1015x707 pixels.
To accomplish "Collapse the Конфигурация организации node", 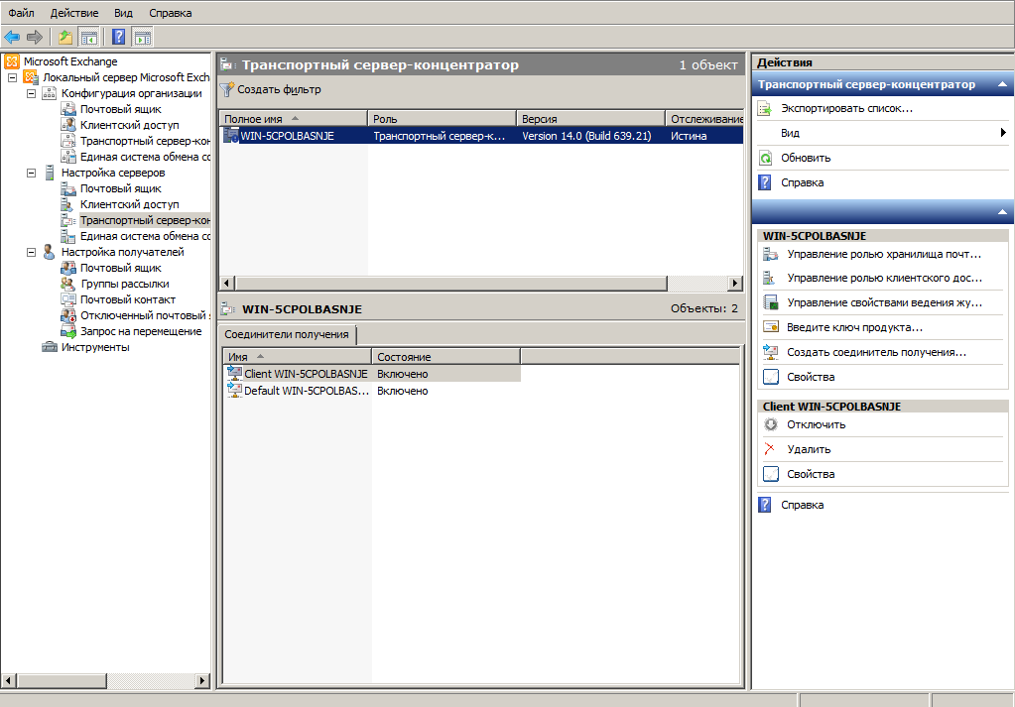I will click(x=31, y=94).
